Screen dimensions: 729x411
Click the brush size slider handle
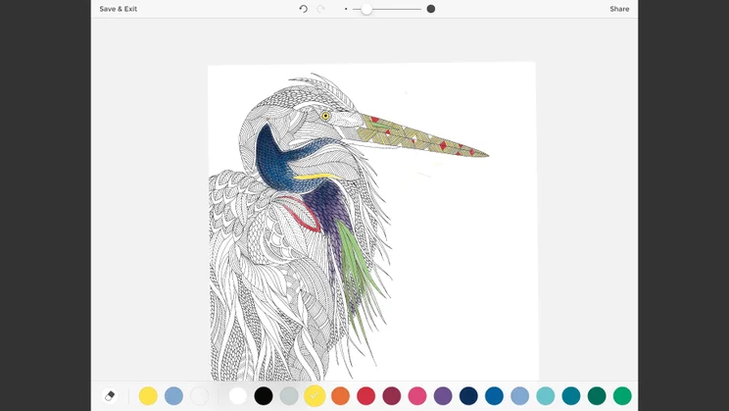366,9
